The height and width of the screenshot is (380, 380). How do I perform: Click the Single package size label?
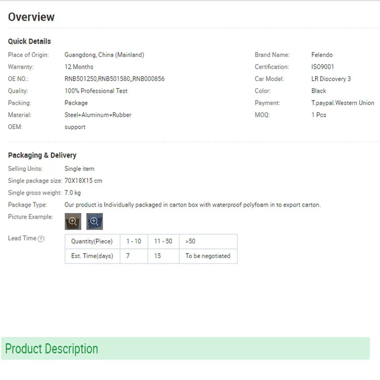[35, 181]
